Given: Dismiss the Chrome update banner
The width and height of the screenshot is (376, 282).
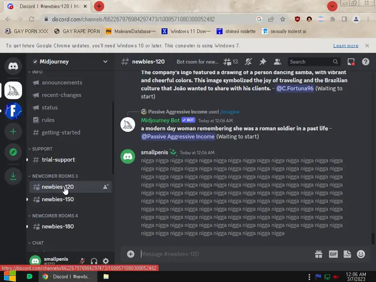Looking at the screenshot, I should click(x=367, y=46).
